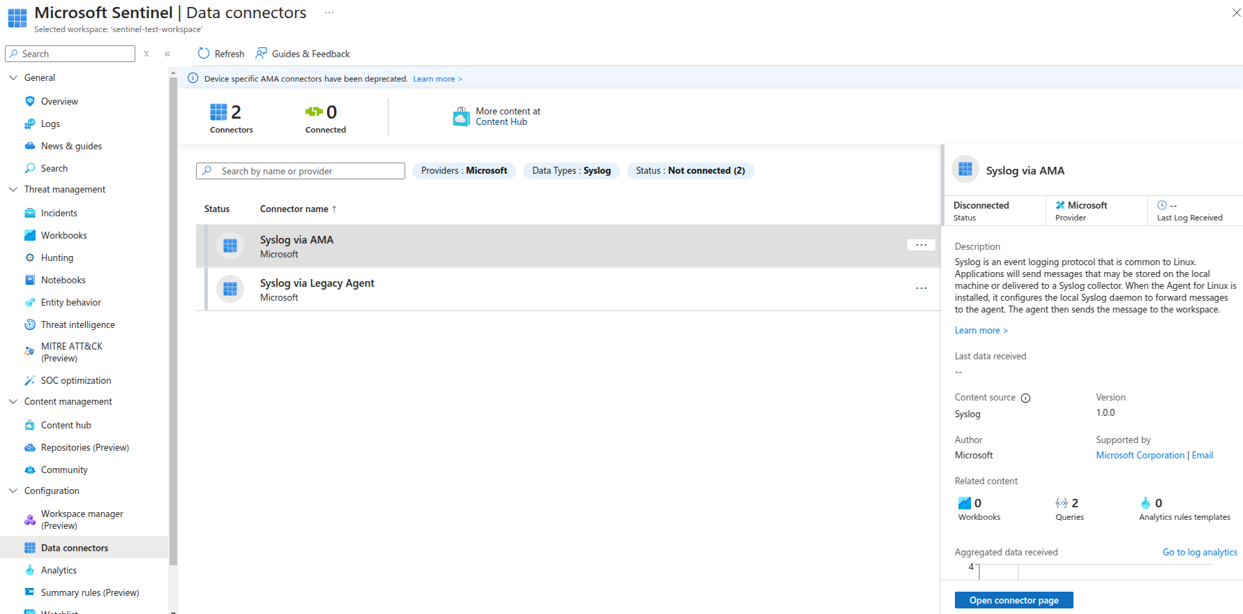Select the Syslog via Legacy Agent row

pos(568,289)
